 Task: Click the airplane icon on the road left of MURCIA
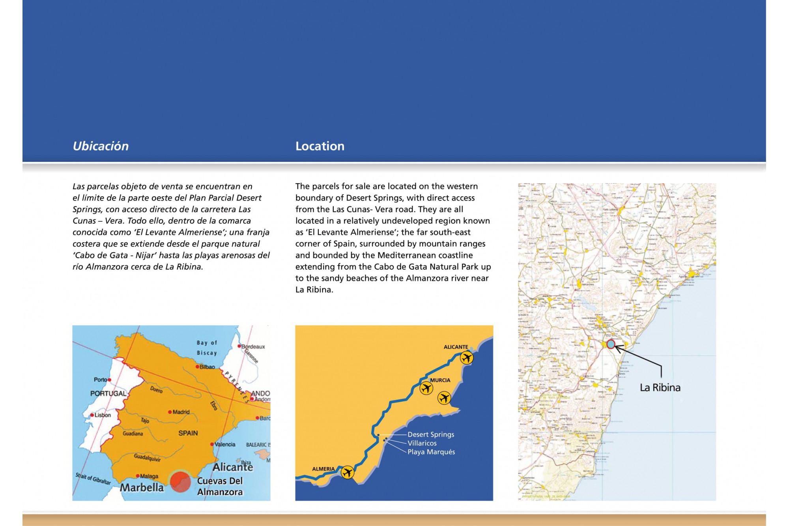(426, 388)
